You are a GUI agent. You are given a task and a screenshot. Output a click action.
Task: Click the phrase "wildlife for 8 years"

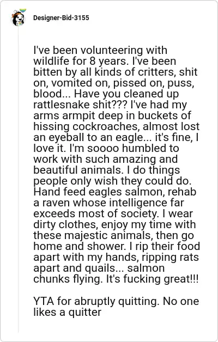pyautogui.click(x=81, y=61)
